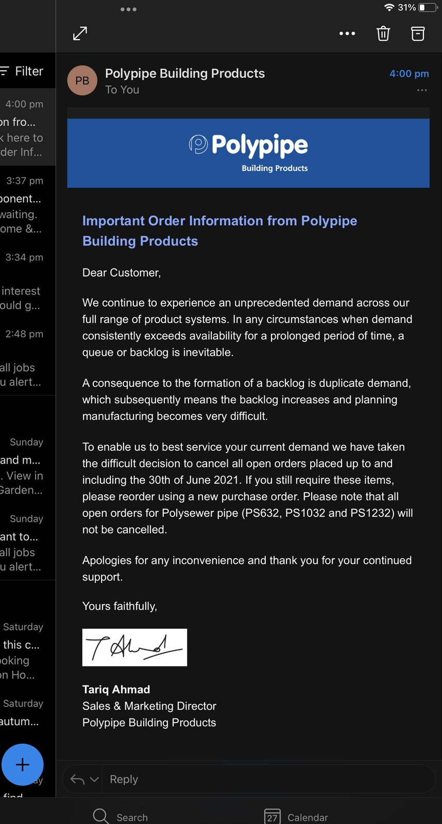The width and height of the screenshot is (442, 824).
Task: Tap the Polypipe logo banner
Action: pyautogui.click(x=248, y=153)
